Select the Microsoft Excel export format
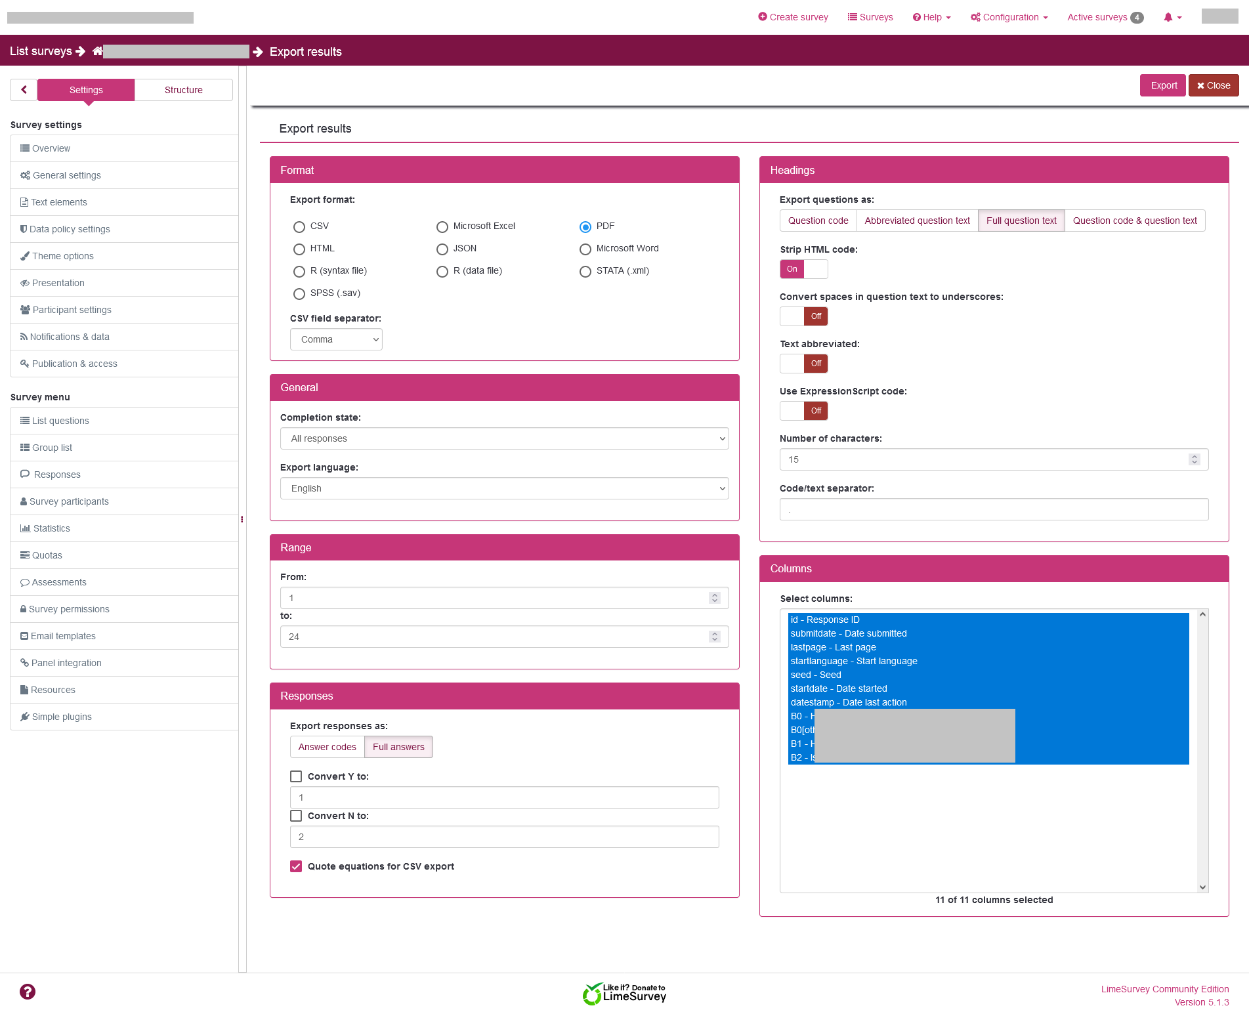1249x1012 pixels. click(x=442, y=226)
